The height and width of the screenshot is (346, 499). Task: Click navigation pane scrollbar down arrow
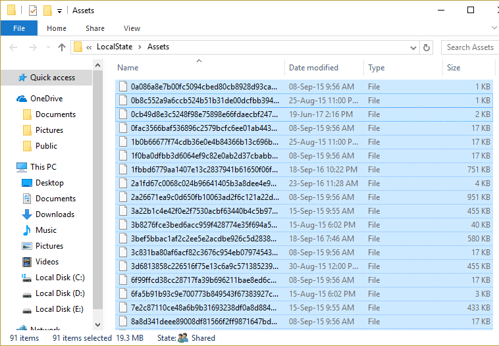pyautogui.click(x=97, y=325)
